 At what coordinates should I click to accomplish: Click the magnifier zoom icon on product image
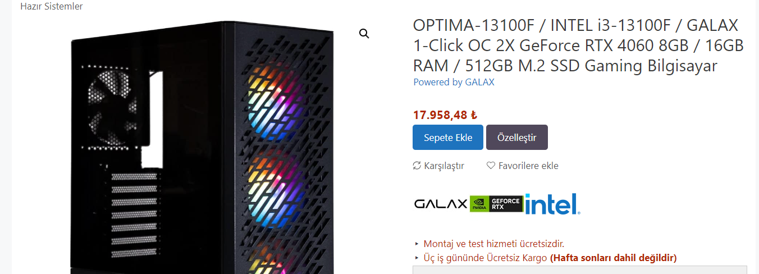coord(364,34)
